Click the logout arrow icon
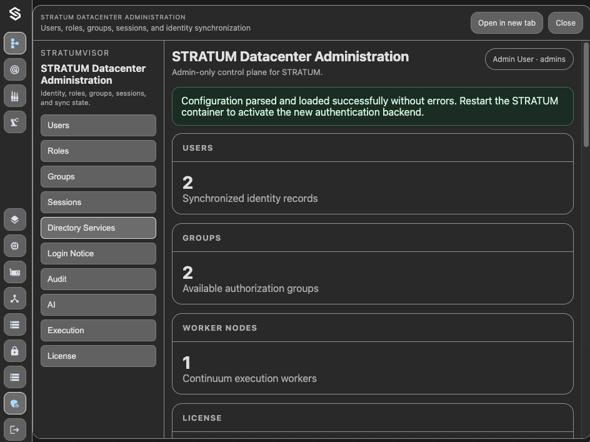This screenshot has height=442, width=590. coord(15,429)
